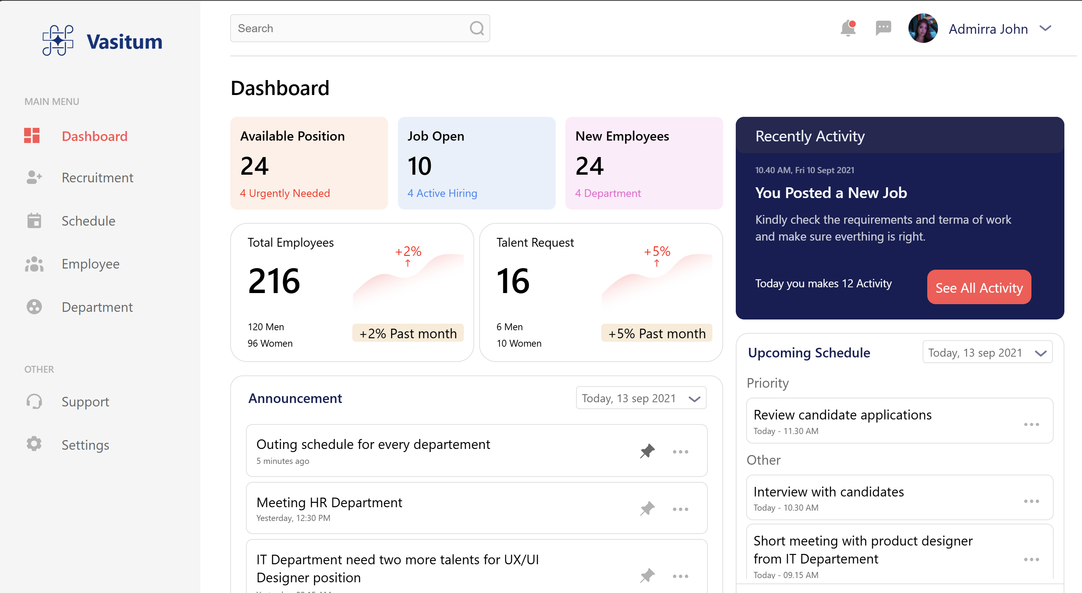The height and width of the screenshot is (593, 1082).
Task: Click the 4 Urgently Needed link
Action: pyautogui.click(x=285, y=193)
